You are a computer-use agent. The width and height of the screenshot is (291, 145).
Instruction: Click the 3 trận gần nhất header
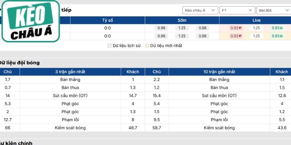pos(70,72)
